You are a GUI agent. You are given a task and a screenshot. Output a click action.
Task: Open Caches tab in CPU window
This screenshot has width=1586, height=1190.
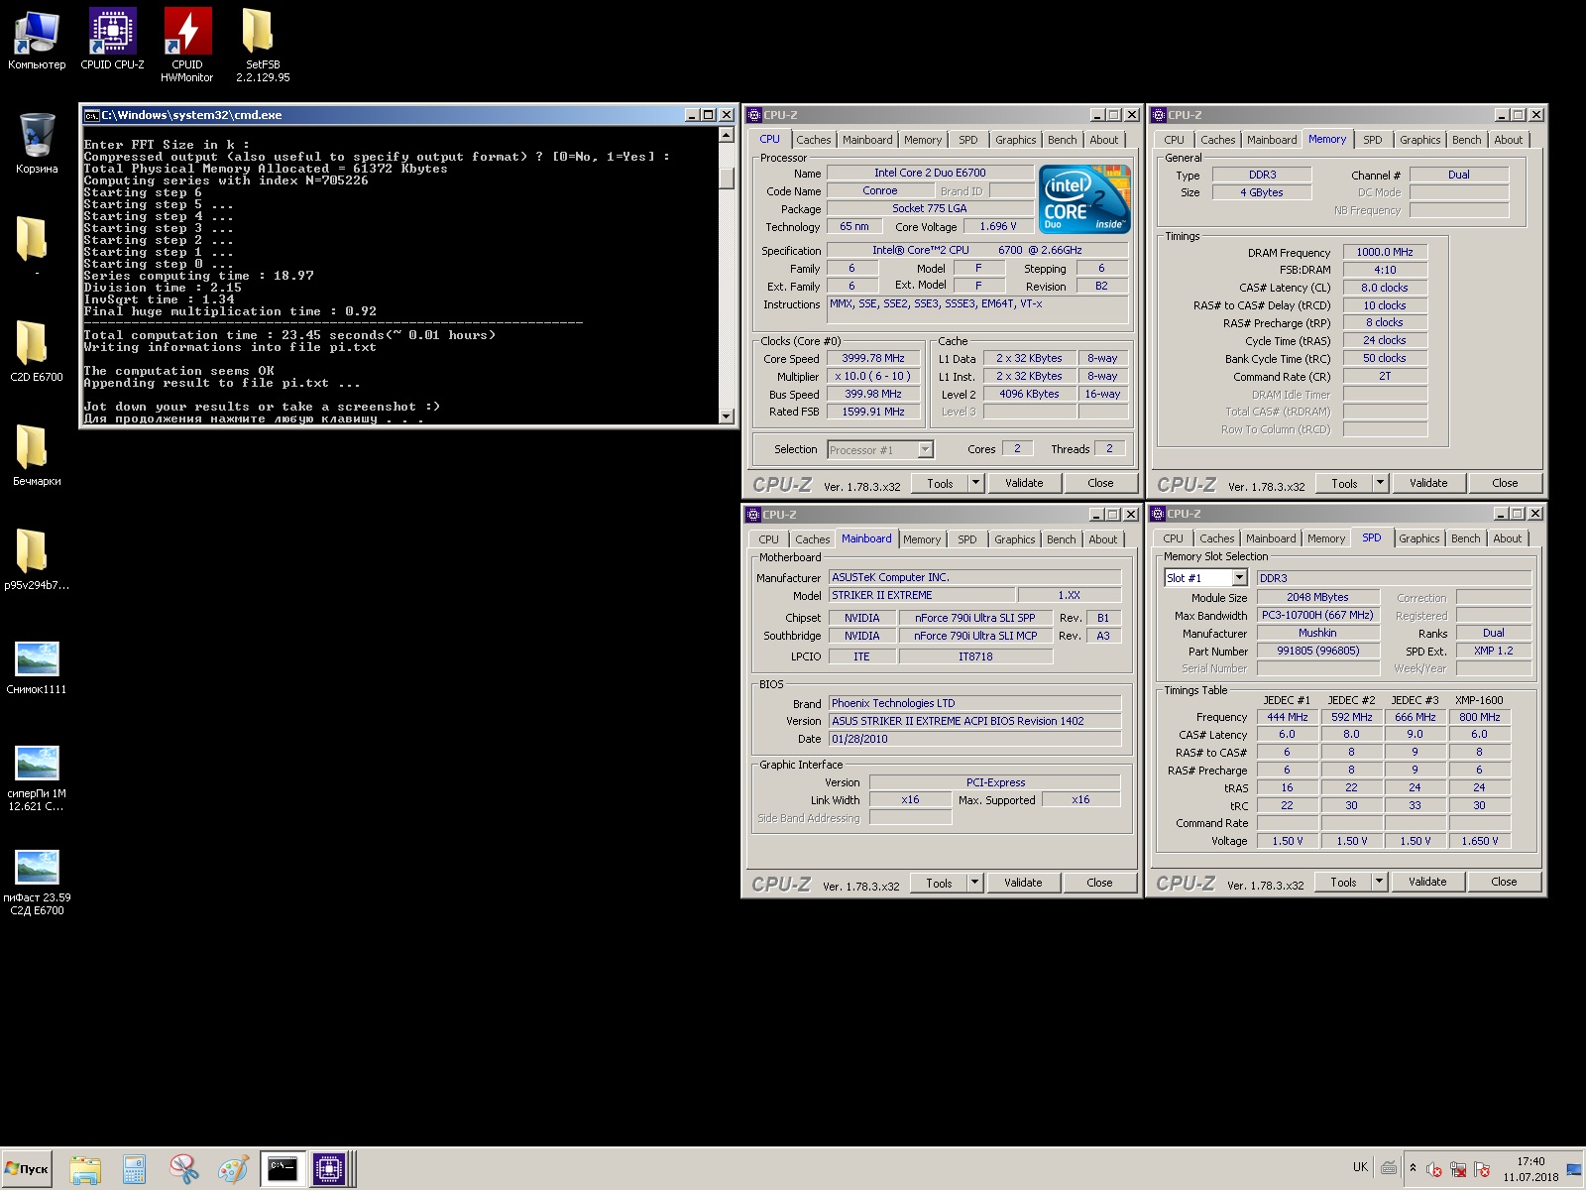pyautogui.click(x=813, y=140)
